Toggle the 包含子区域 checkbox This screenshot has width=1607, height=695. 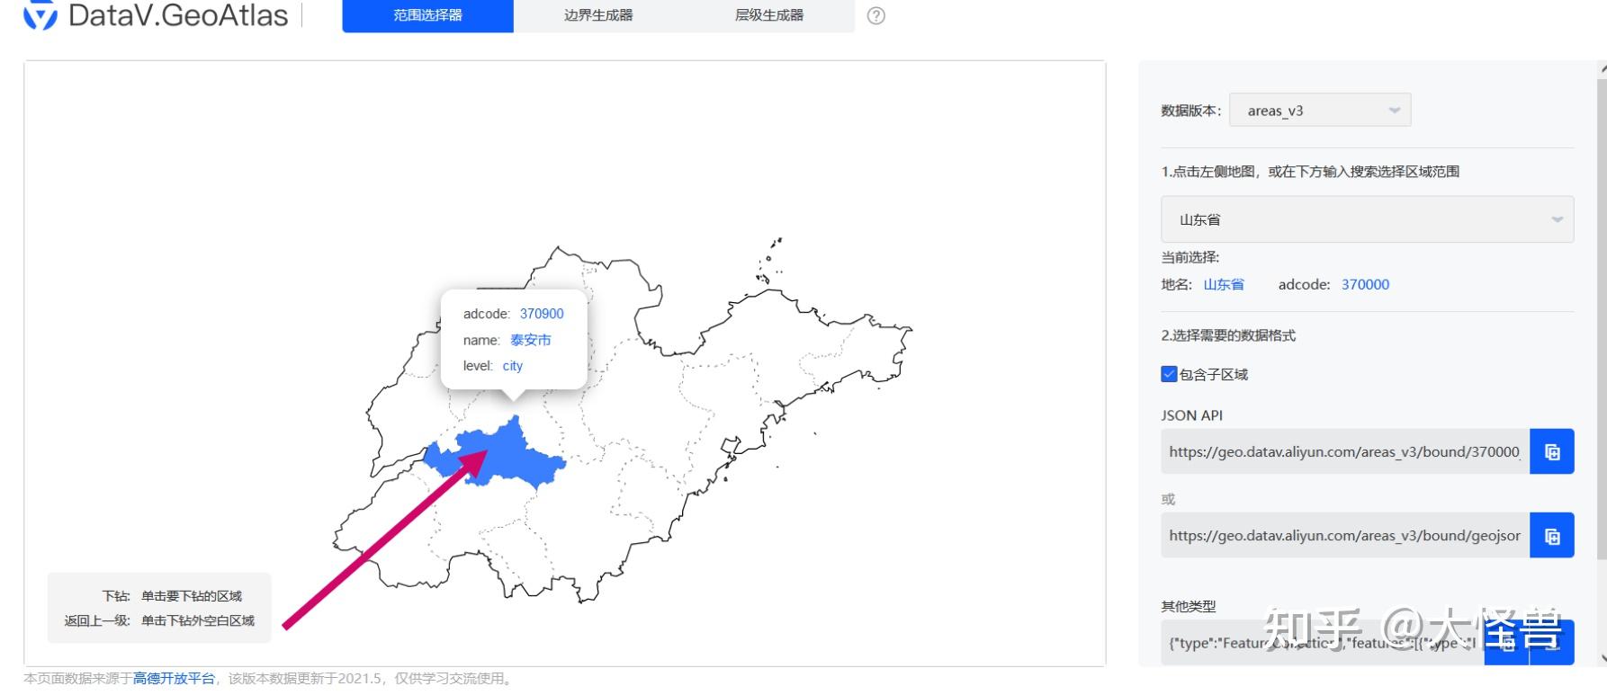click(1169, 374)
